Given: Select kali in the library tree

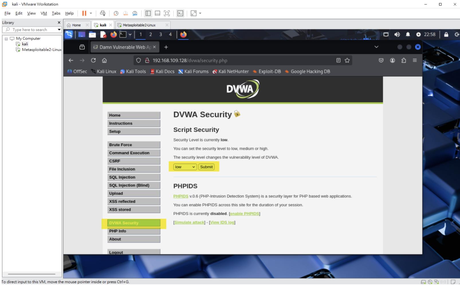Looking at the screenshot, I should [25, 44].
